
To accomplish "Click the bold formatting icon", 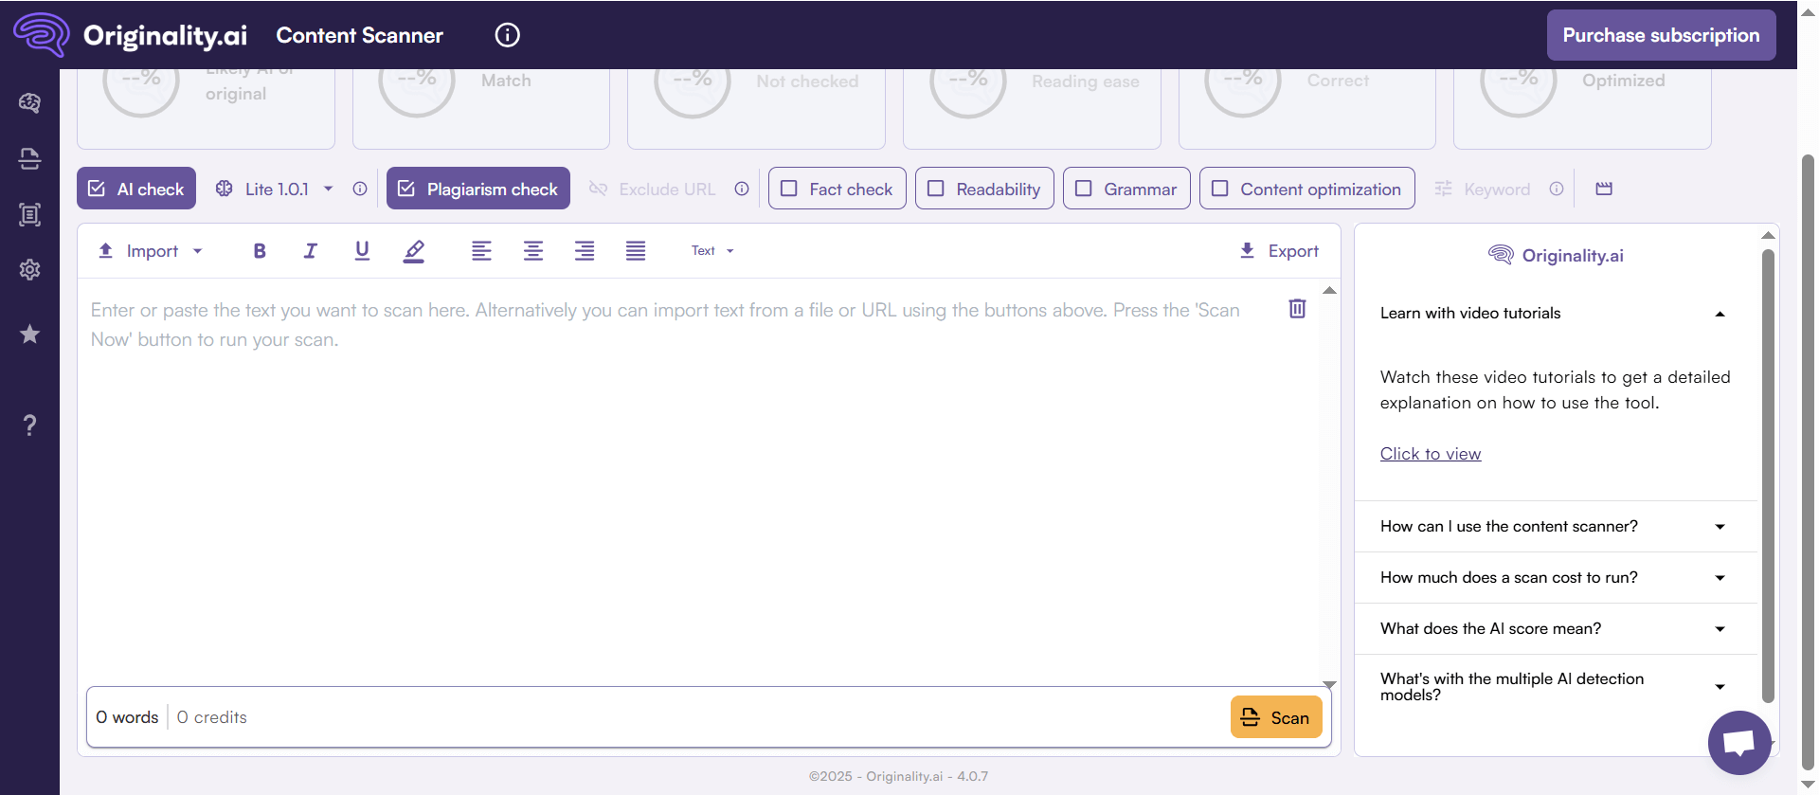I will (260, 251).
